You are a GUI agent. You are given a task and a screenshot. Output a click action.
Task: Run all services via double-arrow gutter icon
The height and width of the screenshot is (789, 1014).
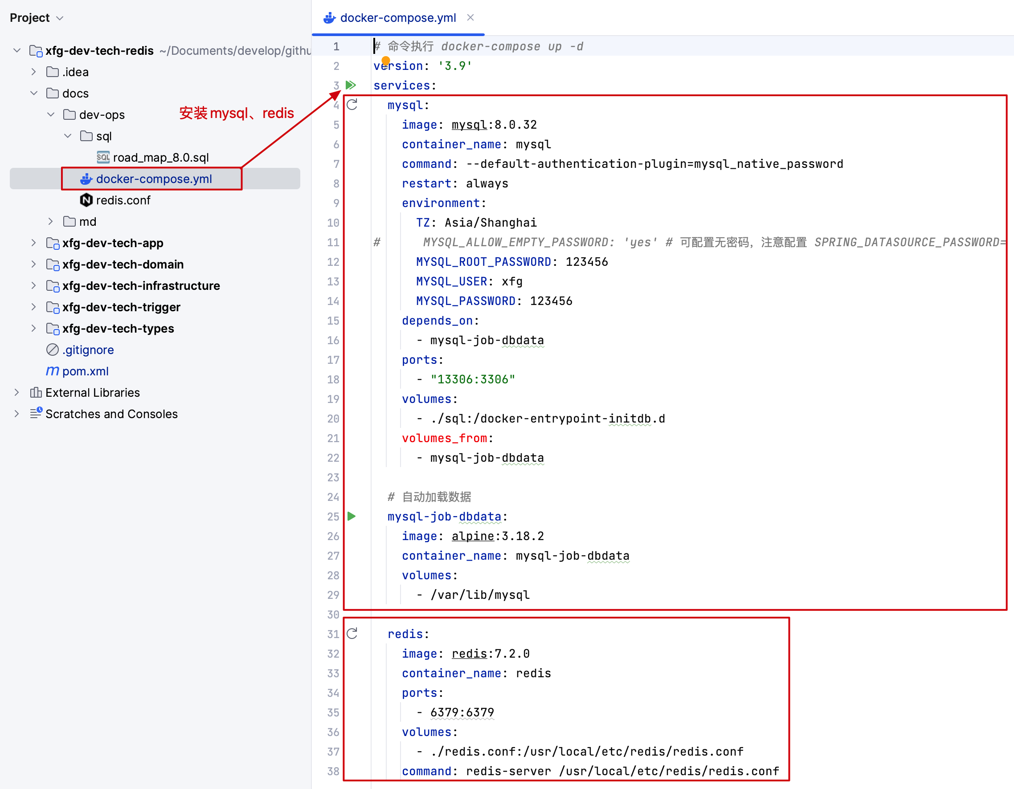(x=351, y=85)
